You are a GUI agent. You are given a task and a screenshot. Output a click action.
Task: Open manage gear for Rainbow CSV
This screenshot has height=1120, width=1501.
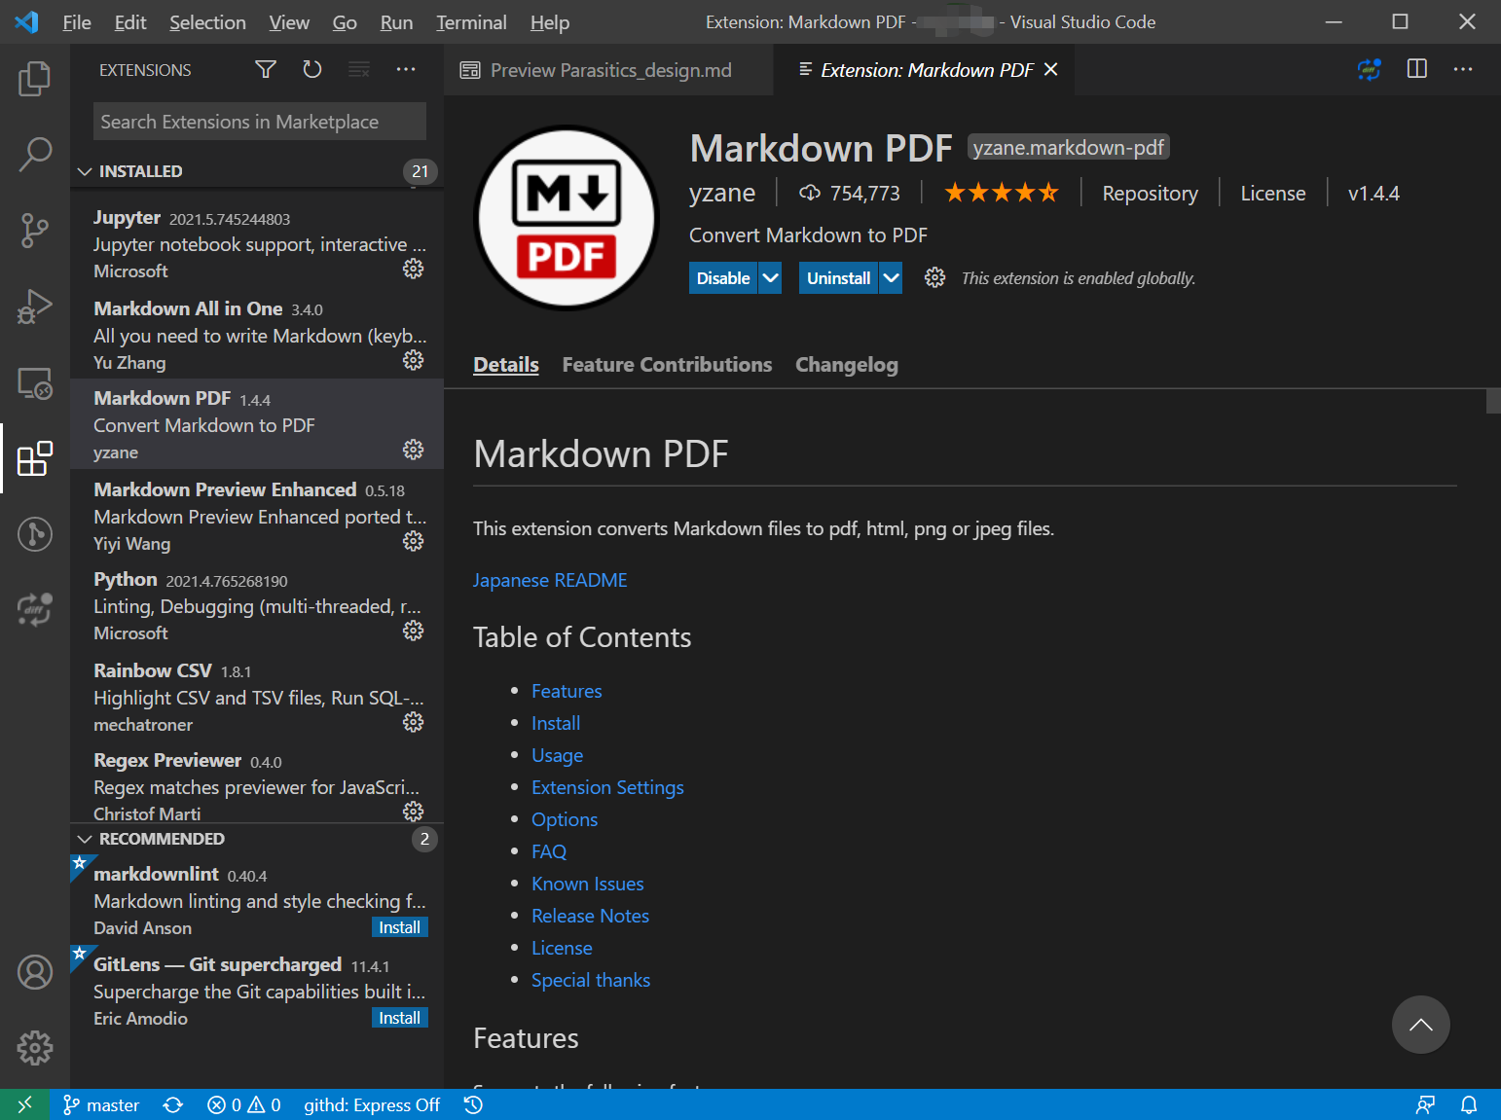tap(414, 722)
